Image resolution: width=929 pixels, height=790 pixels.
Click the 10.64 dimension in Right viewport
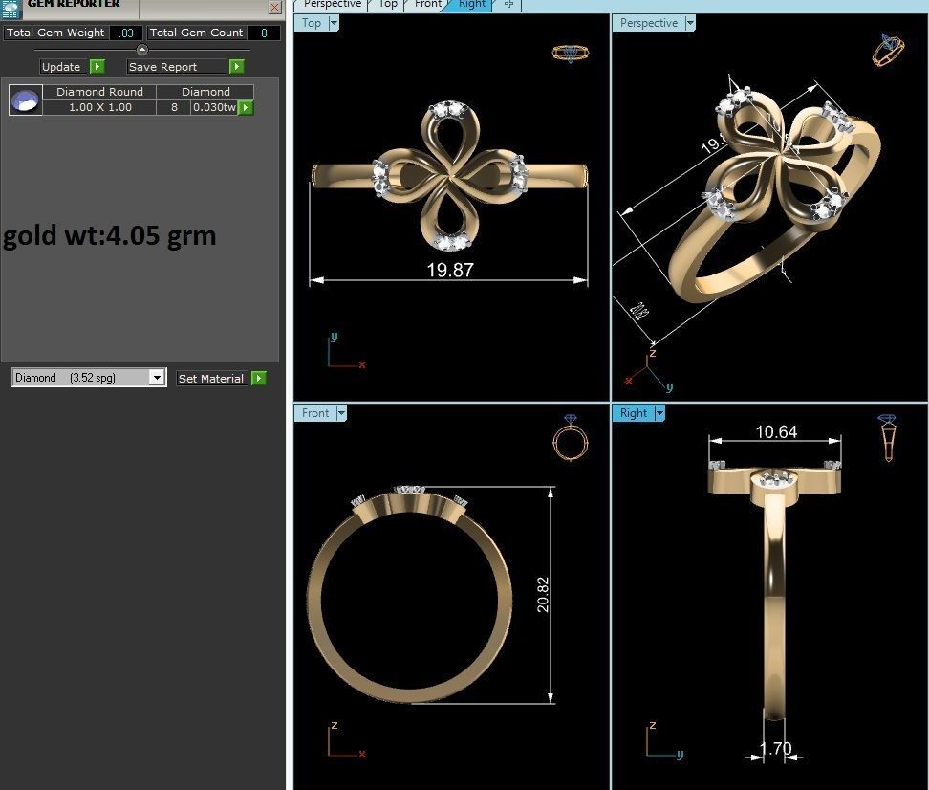tap(776, 431)
